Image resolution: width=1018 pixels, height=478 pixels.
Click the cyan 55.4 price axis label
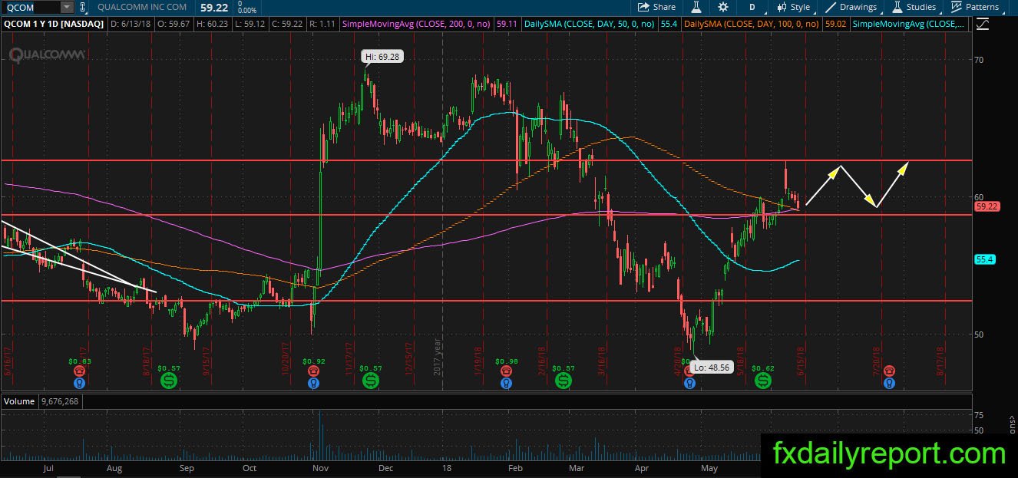point(984,260)
